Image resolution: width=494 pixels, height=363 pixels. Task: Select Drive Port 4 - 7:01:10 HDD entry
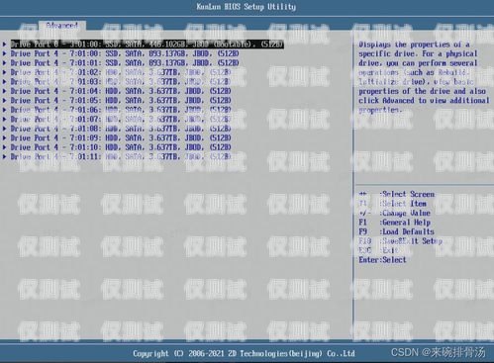pos(121,147)
